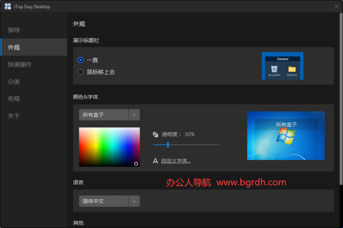Click the chevron on the box selector dropdown
Viewport: 343px width, 228px height.
coord(134,115)
